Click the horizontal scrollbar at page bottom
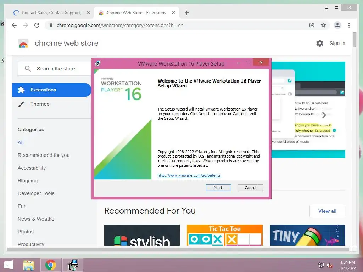This screenshot has width=363, height=272. pos(178,249)
